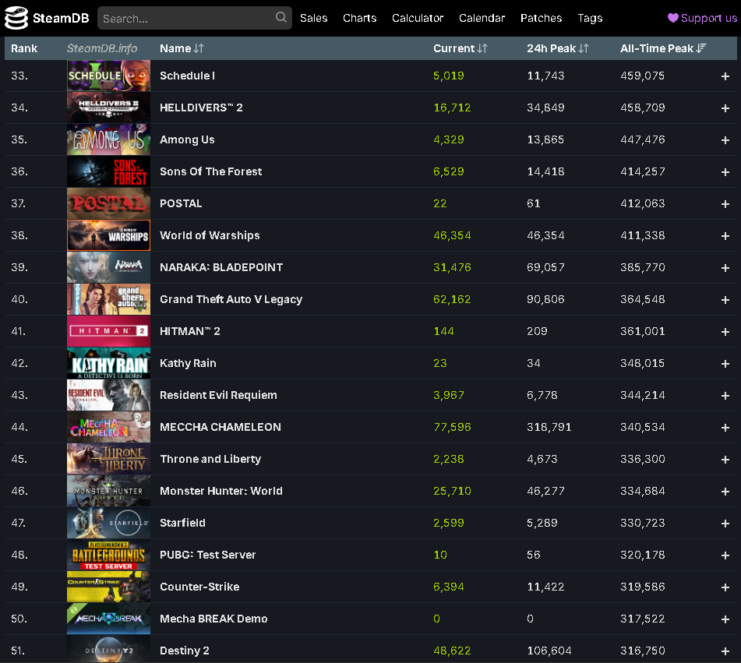The image size is (741, 663).
Task: Expand Among Us row with plus
Action: pyautogui.click(x=725, y=140)
